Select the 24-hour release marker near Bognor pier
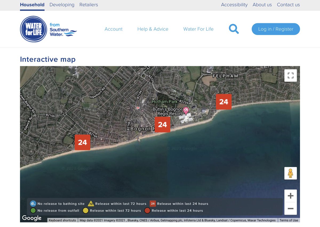Screen dimensions: 320x227 pyautogui.click(x=162, y=124)
